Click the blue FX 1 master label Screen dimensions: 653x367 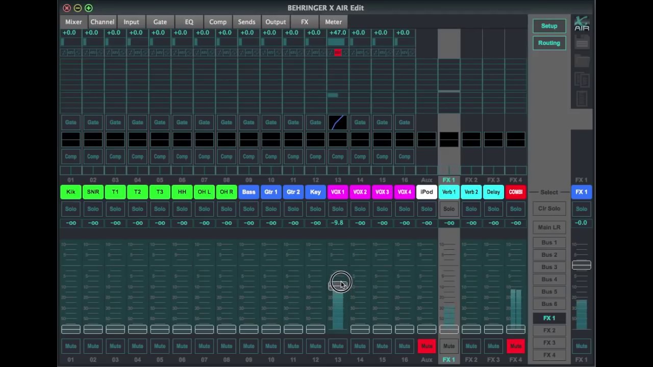tap(582, 192)
